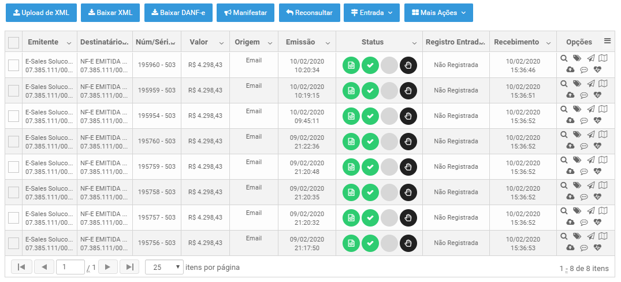Click the Manifestar button
The image size is (621, 282).
pos(246,13)
